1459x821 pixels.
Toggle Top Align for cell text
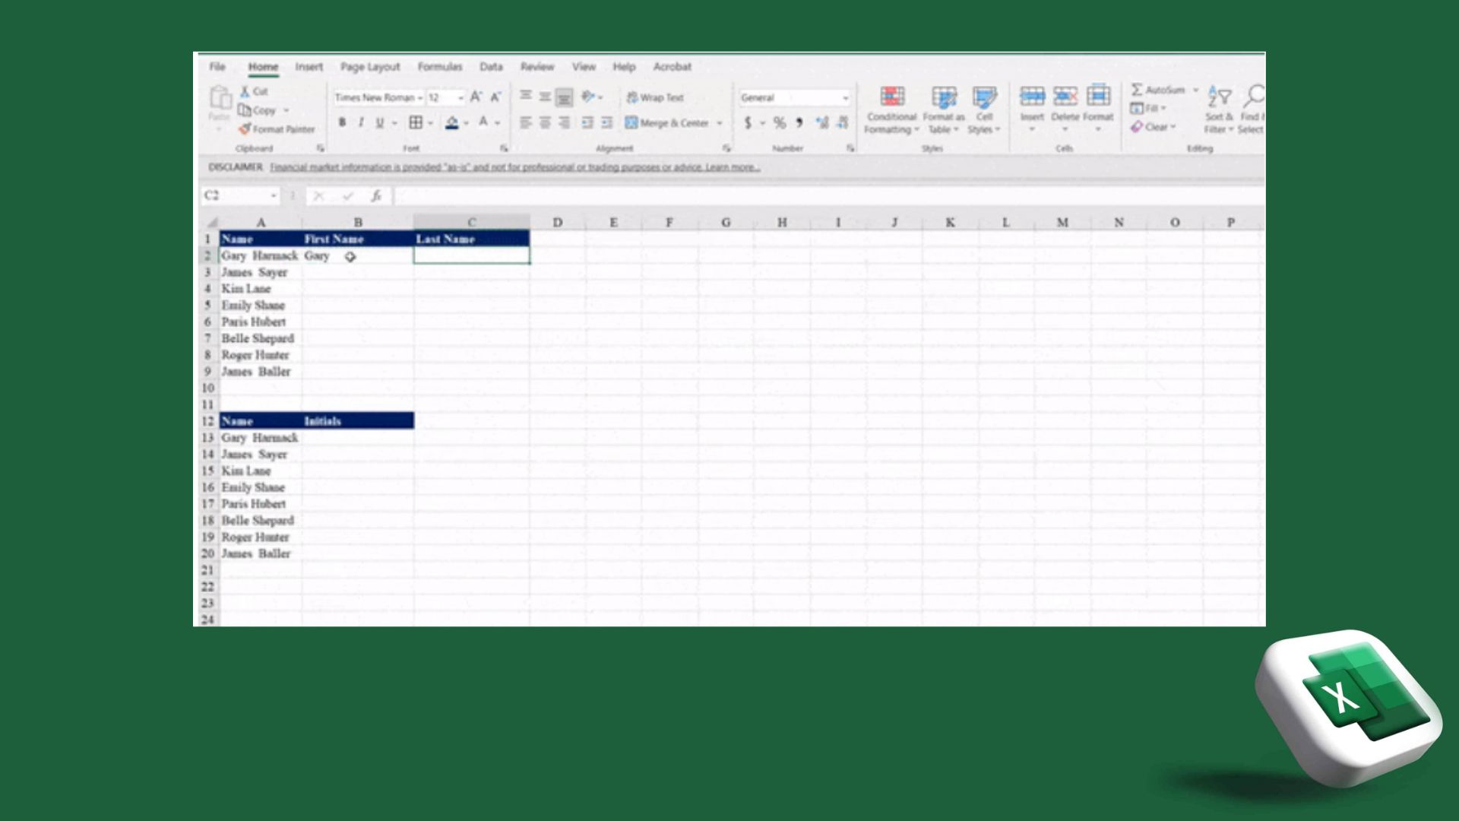tap(526, 97)
